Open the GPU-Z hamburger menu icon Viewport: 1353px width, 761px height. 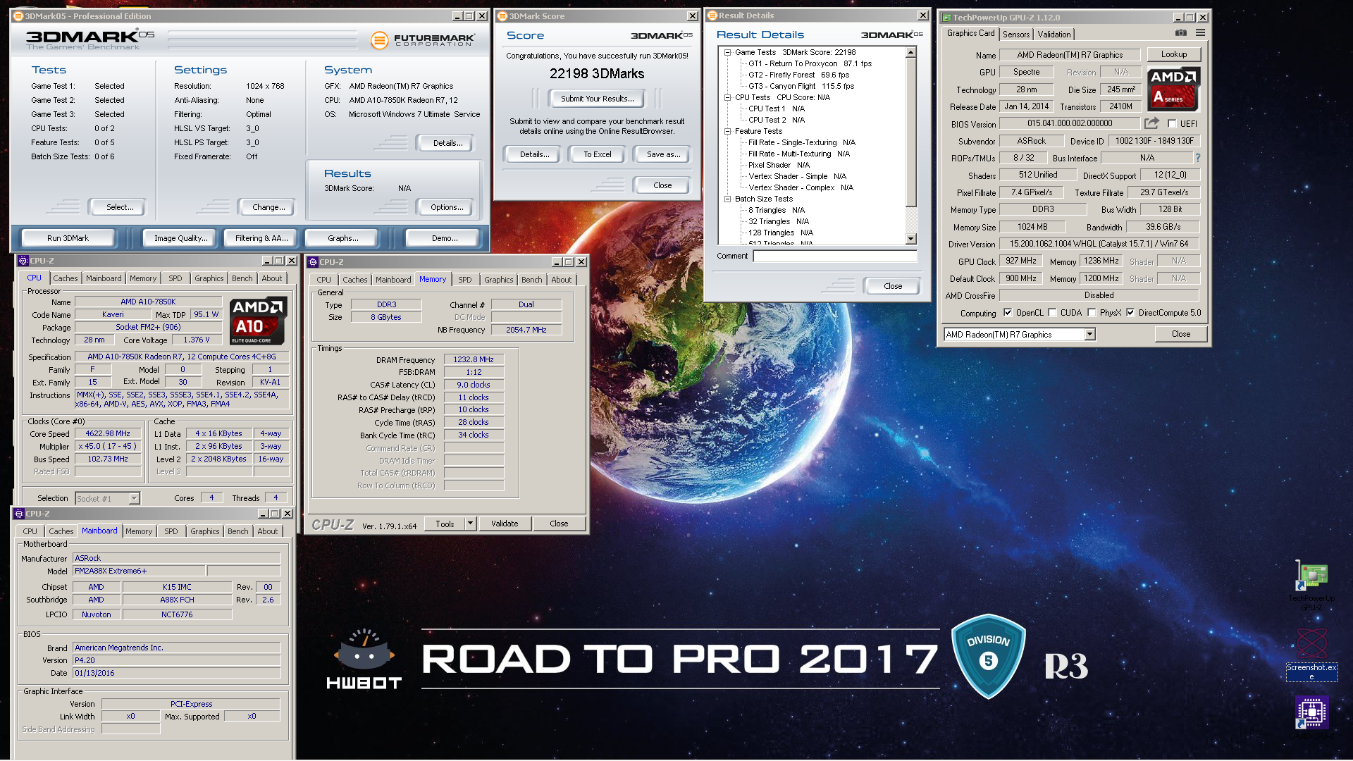[x=1200, y=33]
